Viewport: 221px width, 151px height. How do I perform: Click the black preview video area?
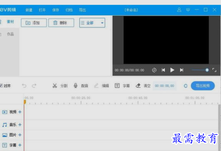(166, 40)
